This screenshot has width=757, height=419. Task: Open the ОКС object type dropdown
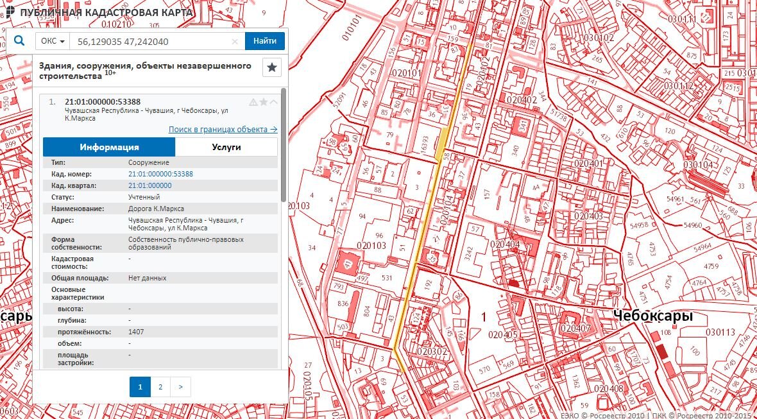pos(53,41)
